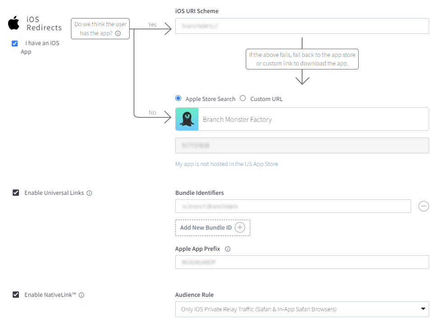Select the Apple App Prefix input field
Viewport: 435px width, 323px height.
tap(302, 262)
